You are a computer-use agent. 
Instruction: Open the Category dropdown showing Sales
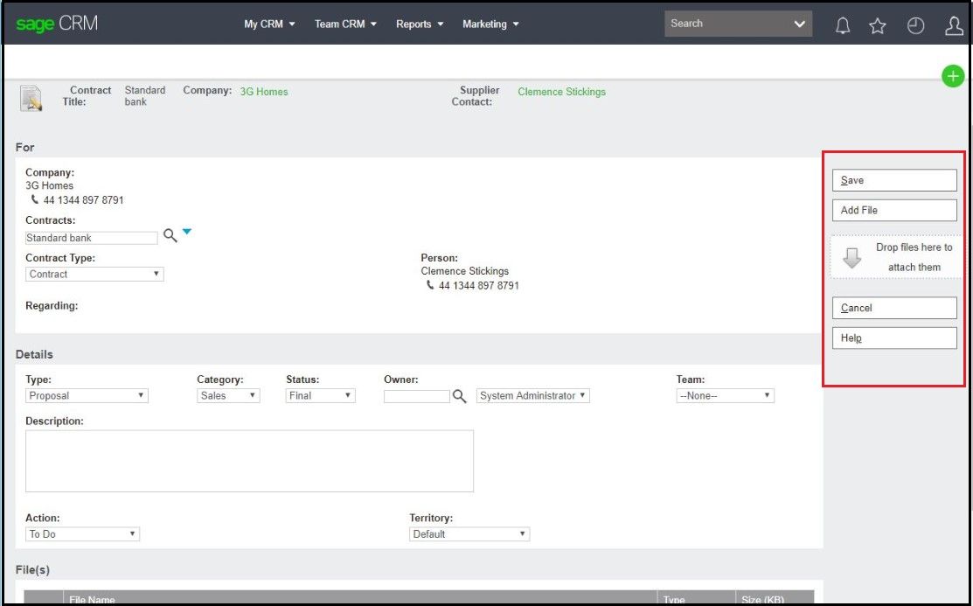[x=228, y=395]
